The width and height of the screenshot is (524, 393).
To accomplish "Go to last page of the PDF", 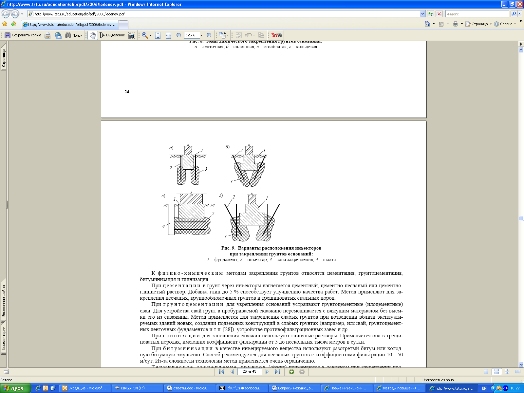I will [x=277, y=371].
